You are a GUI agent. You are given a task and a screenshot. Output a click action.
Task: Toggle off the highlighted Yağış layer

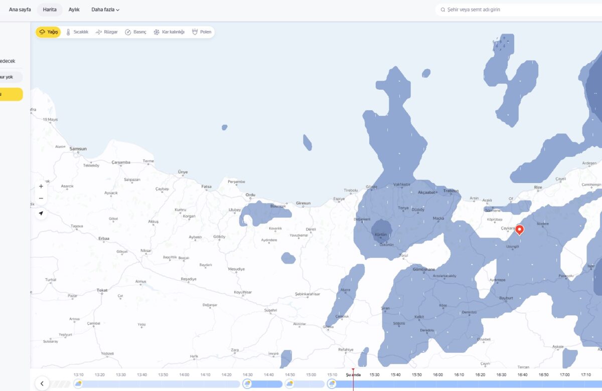(x=48, y=32)
